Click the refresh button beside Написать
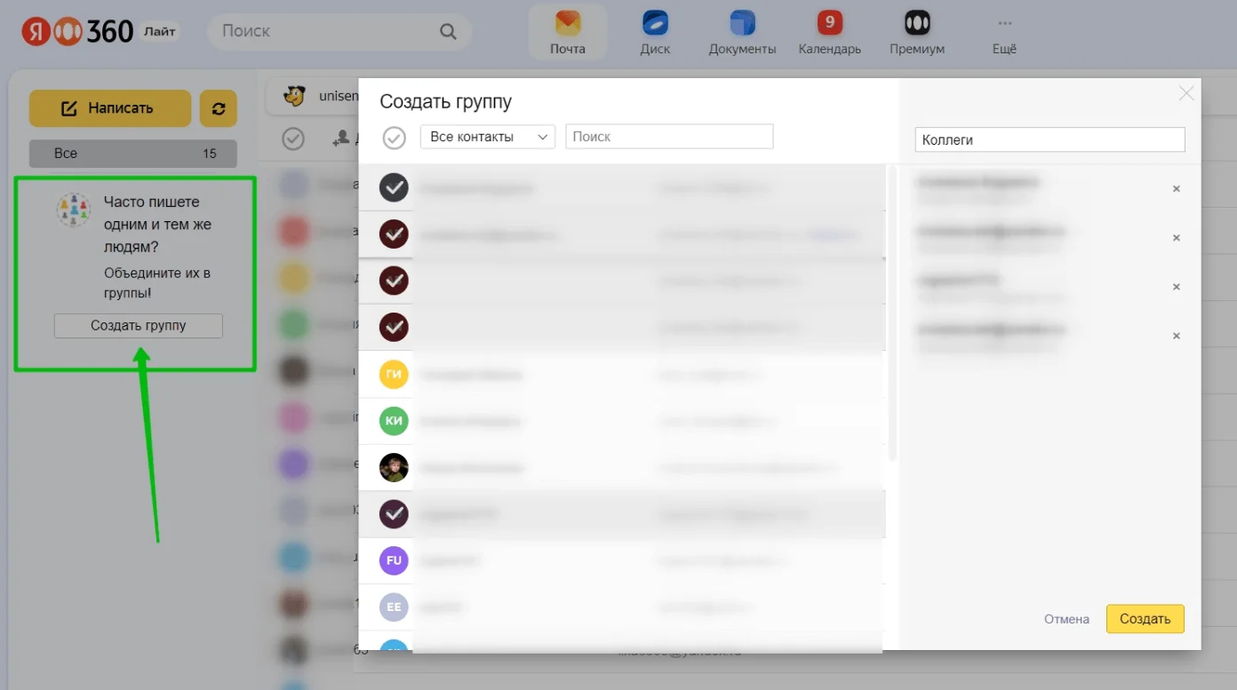Viewport: 1237px width, 690px height. pyautogui.click(x=218, y=108)
